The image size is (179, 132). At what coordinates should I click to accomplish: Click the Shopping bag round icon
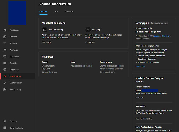[x=88, y=30]
